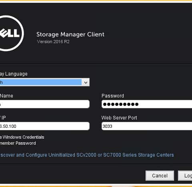
Task: Click the Display Language label
Action: [14, 74]
